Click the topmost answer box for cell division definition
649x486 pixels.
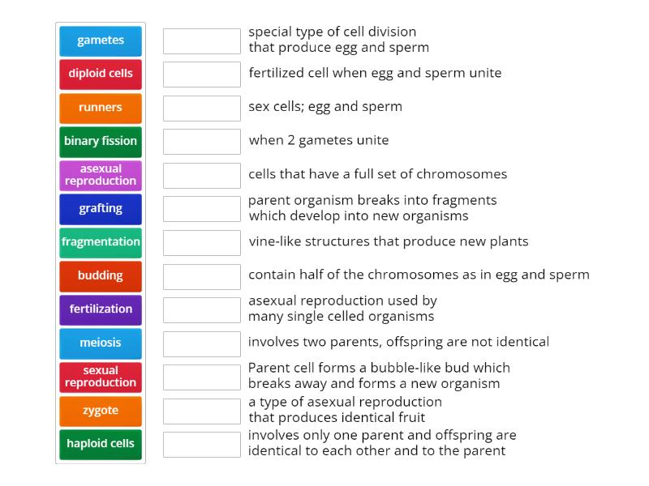point(201,40)
